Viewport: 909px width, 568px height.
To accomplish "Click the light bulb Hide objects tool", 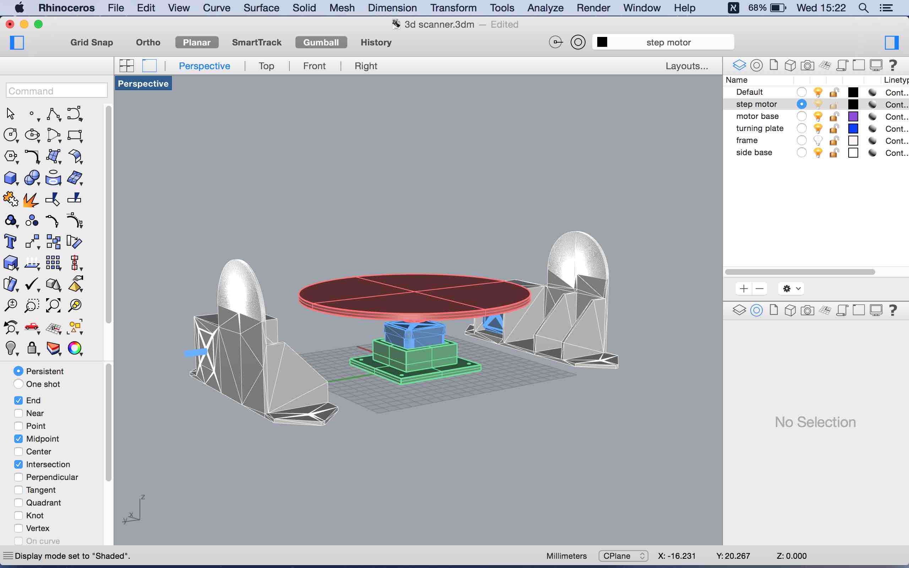I will point(11,348).
